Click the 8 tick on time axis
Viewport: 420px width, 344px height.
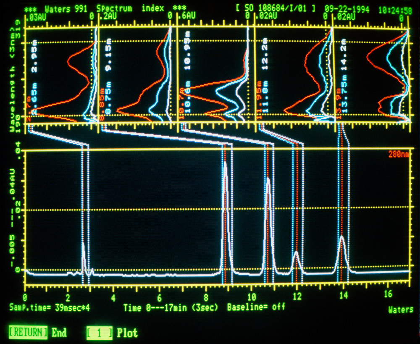coord(206,297)
